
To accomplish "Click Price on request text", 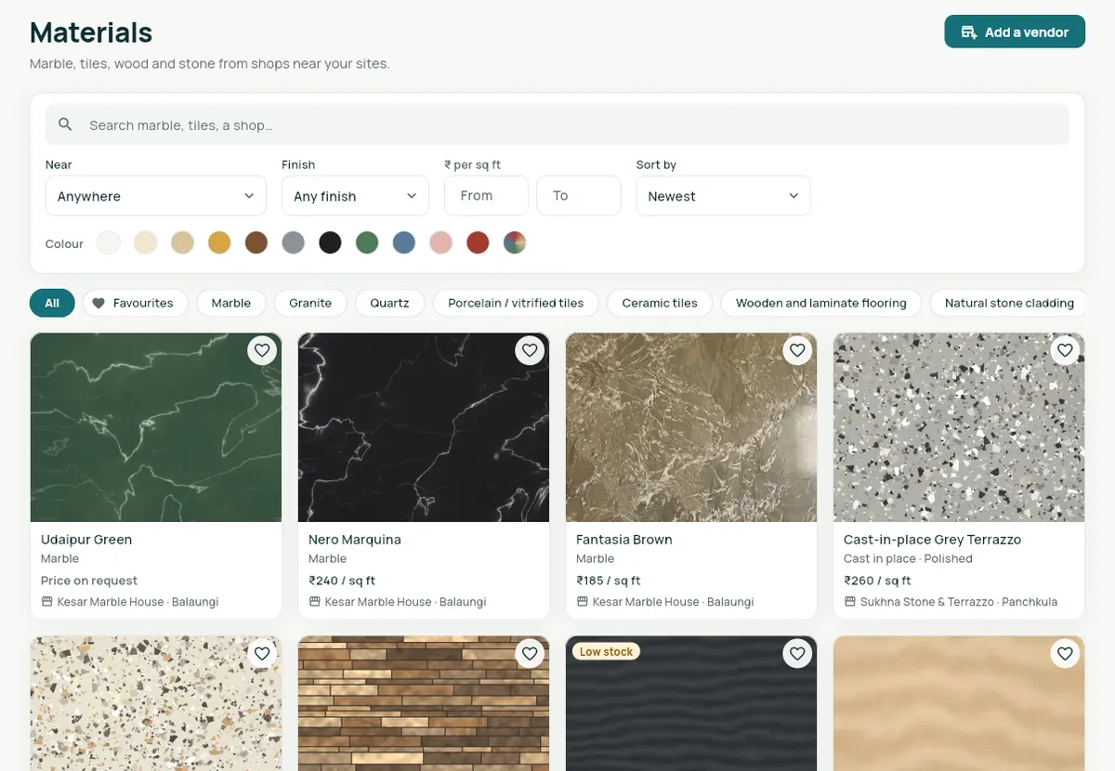I will pos(89,581).
